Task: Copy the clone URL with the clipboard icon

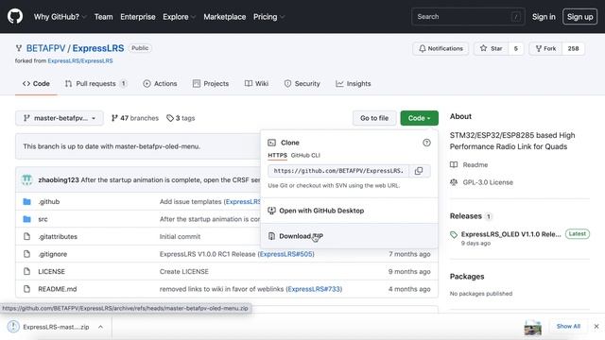Action: [x=420, y=171]
